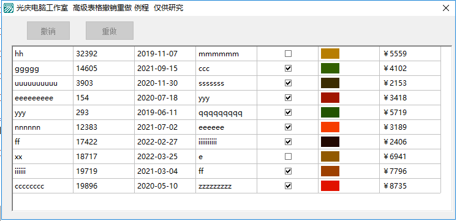Select the zzzzzzzzz cell
Image resolution: width=457 pixels, height=221 pixels.
(x=226, y=186)
